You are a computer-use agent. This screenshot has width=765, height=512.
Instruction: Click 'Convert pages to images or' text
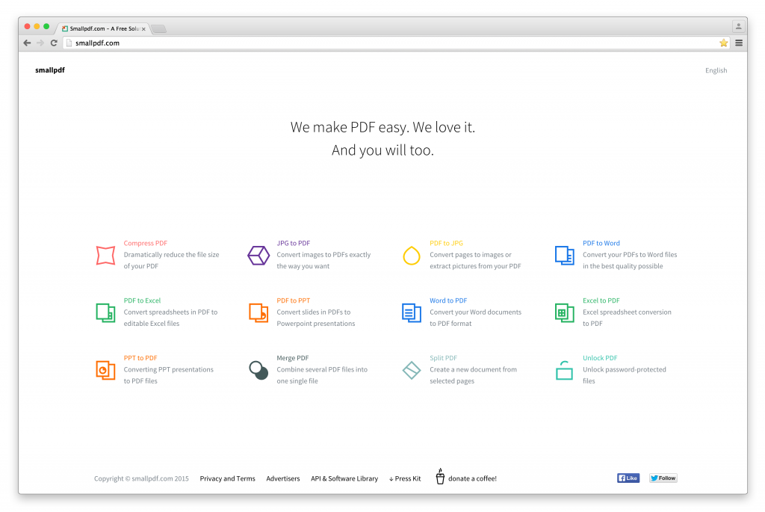[x=471, y=255]
